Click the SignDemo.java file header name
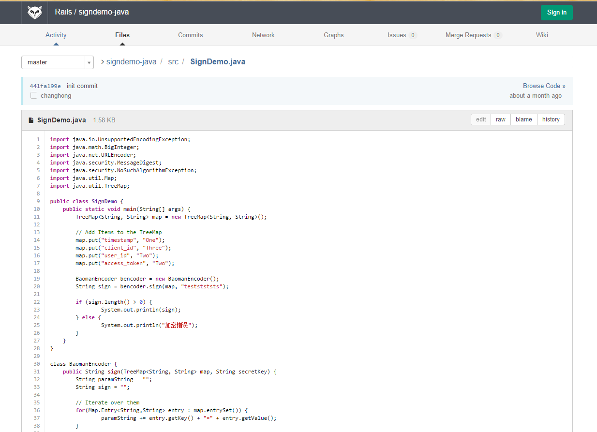This screenshot has width=597, height=432. click(61, 120)
